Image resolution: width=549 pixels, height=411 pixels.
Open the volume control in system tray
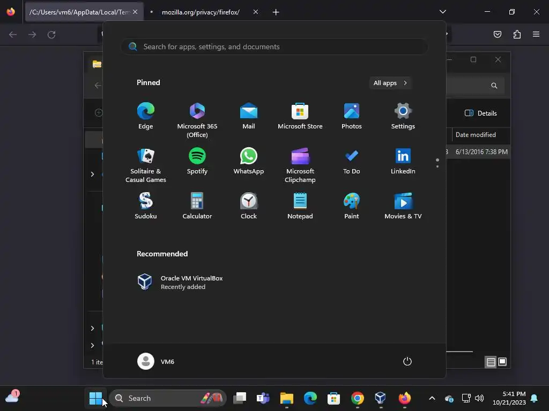tap(479, 398)
